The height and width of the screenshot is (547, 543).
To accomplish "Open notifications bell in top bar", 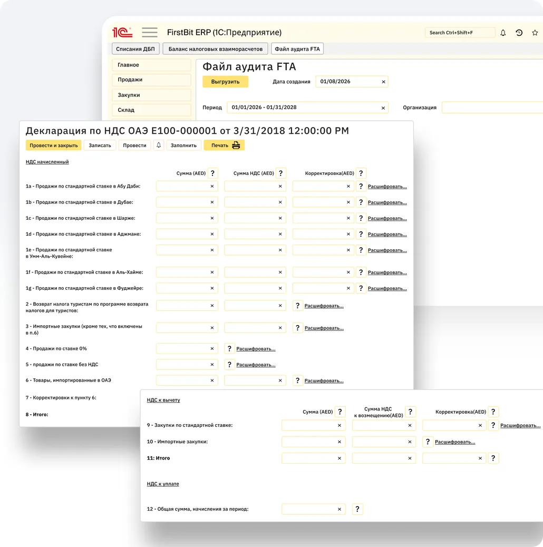I will click(x=503, y=33).
